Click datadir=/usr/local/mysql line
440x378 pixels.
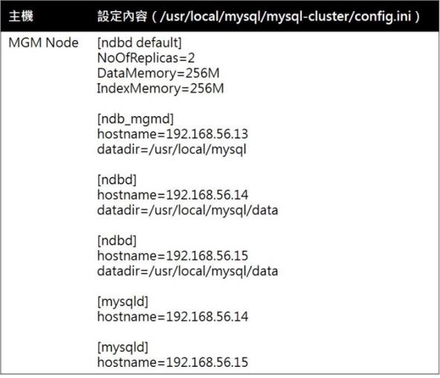coord(172,150)
